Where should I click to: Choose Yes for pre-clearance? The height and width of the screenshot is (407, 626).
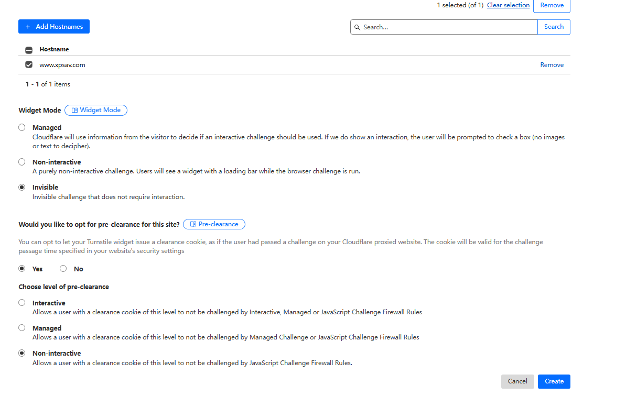point(21,269)
